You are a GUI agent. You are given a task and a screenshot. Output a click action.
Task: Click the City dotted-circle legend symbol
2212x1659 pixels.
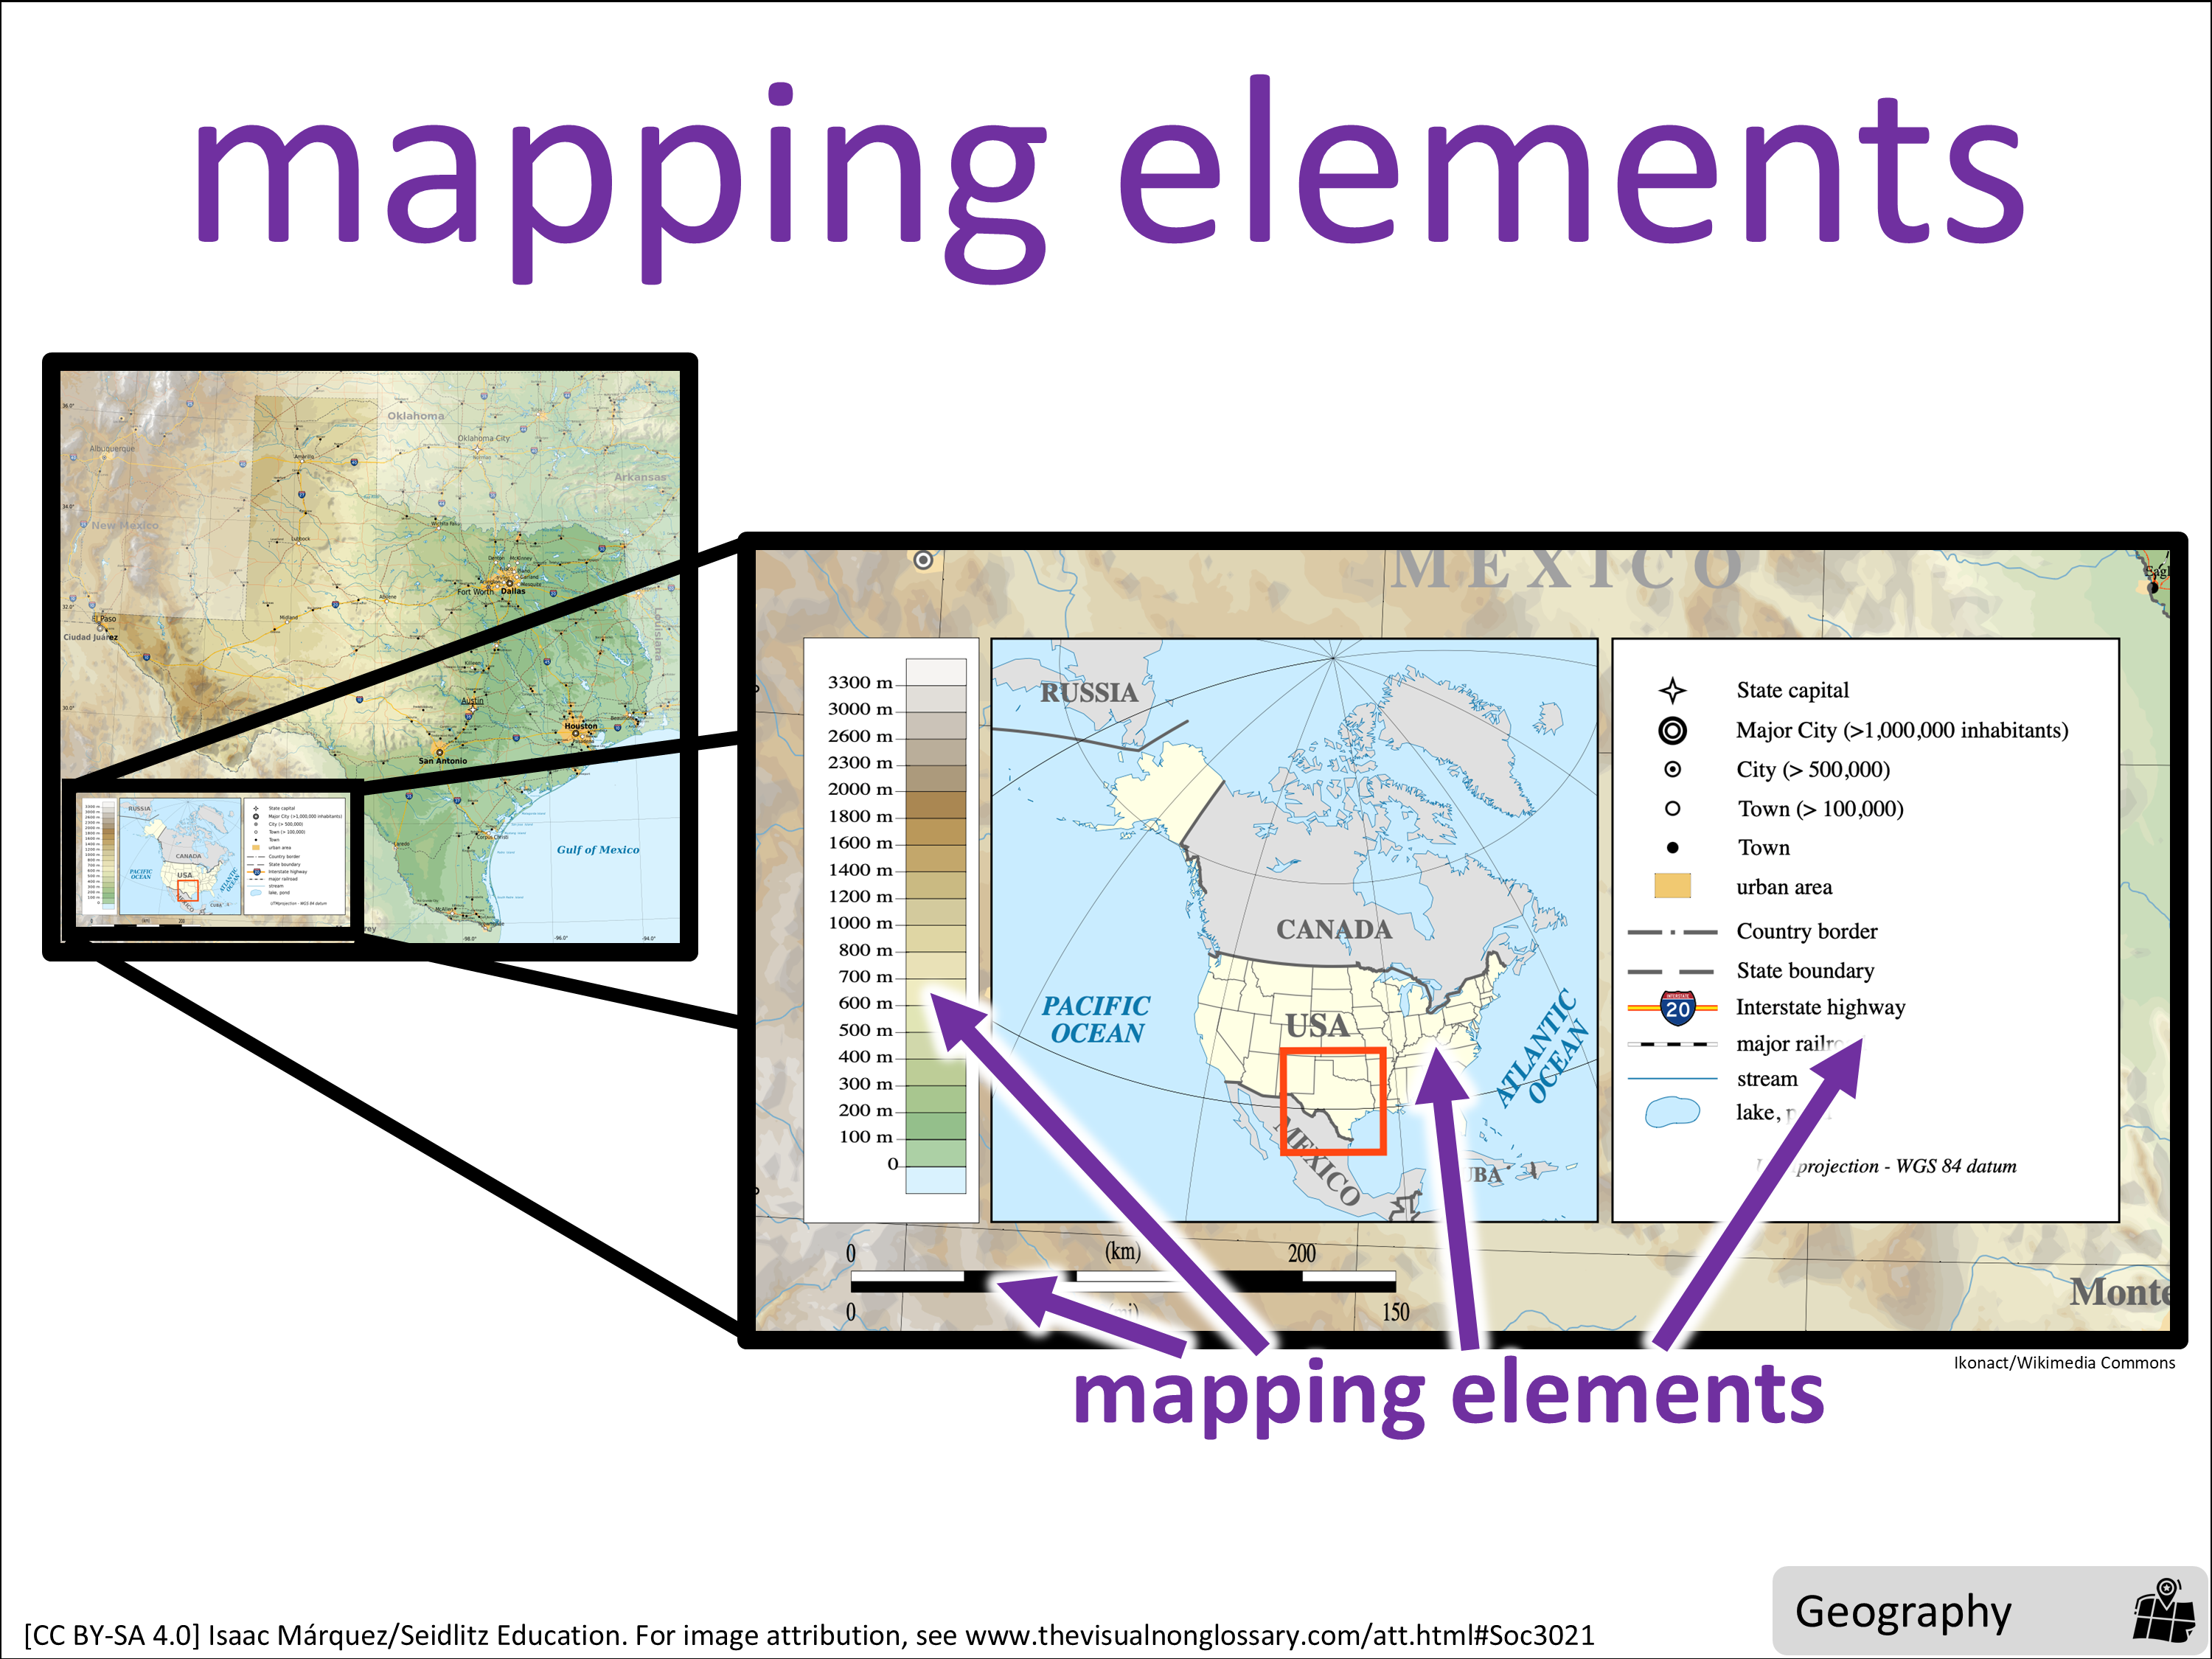[x=1672, y=769]
